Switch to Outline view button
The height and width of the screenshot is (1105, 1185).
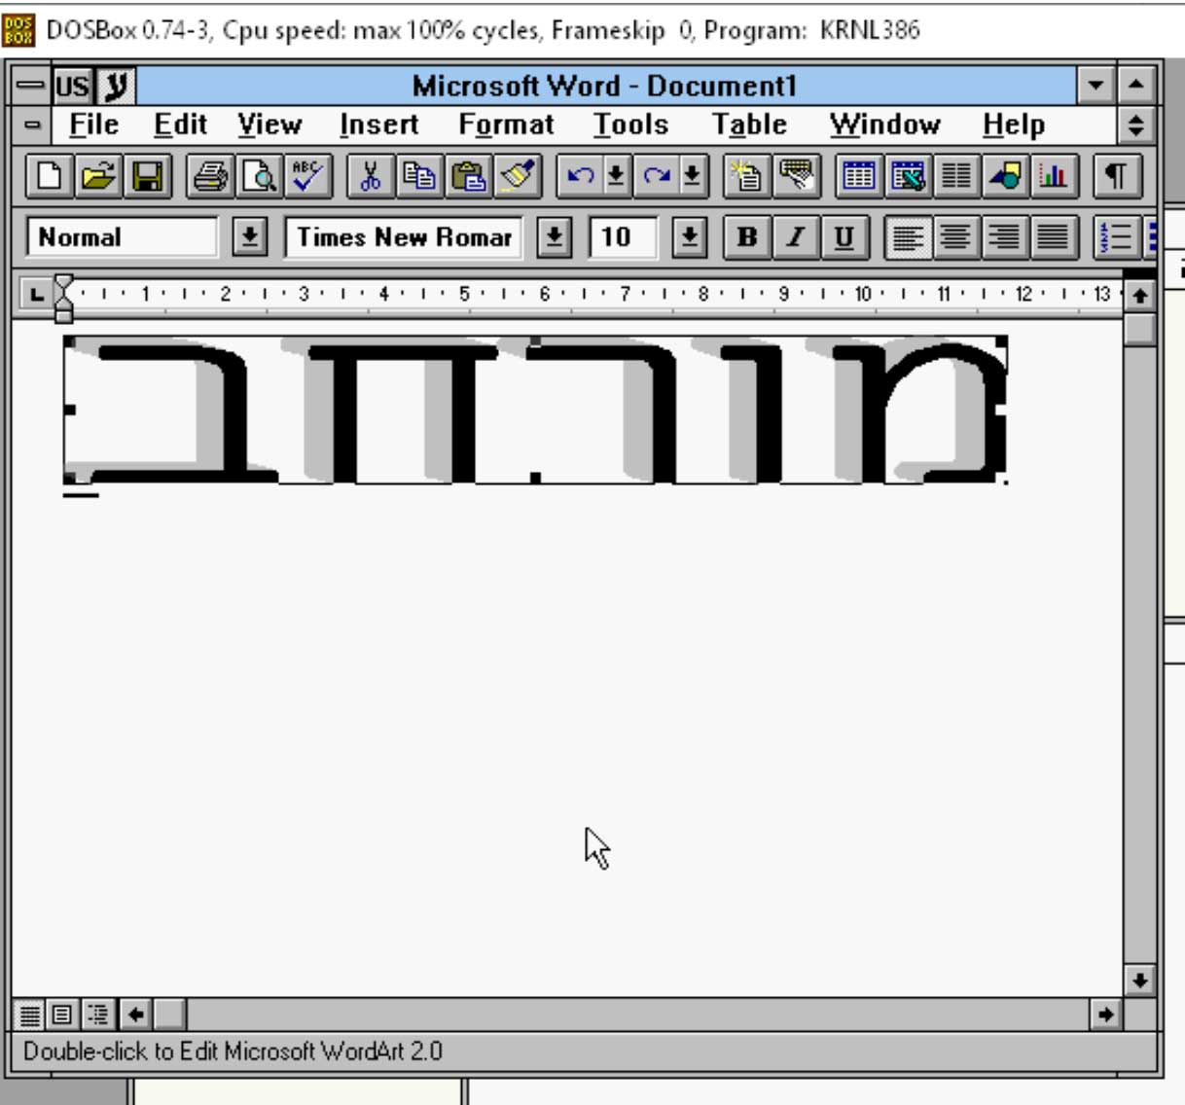coord(97,1015)
